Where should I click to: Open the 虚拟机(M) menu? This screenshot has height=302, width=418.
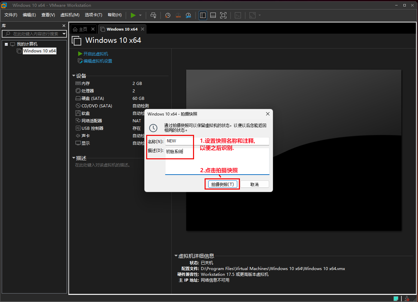[70, 15]
